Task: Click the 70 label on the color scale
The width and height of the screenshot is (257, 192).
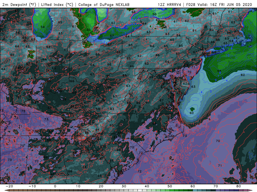Action: point(216,186)
